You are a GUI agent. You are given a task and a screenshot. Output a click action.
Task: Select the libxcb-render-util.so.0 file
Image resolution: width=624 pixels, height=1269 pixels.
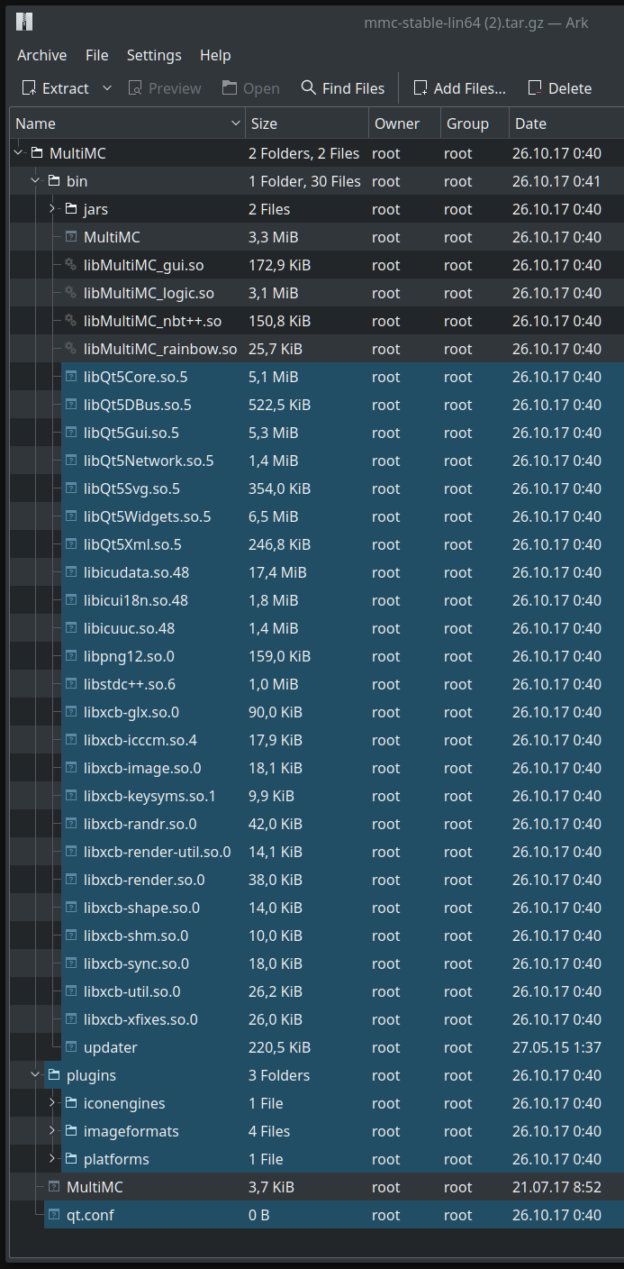tap(158, 852)
